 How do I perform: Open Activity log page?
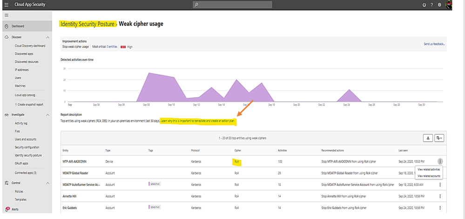pos(21,123)
